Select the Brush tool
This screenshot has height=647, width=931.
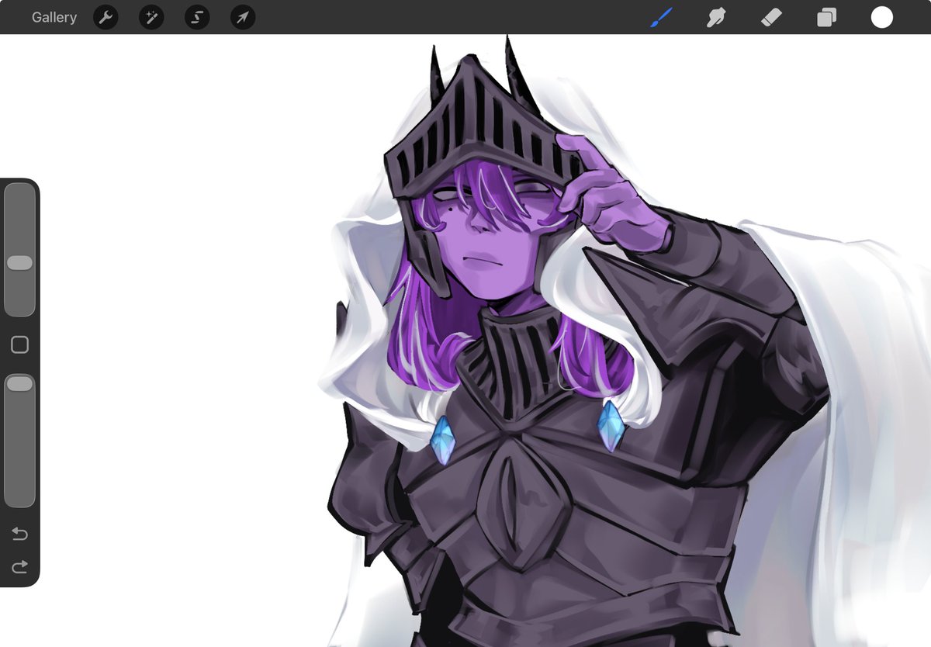pos(661,17)
